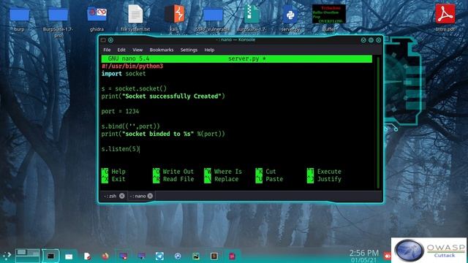This screenshot has height=263, width=468.
Task: Click the 'Where Is' nano shortcut label
Action: (228, 172)
